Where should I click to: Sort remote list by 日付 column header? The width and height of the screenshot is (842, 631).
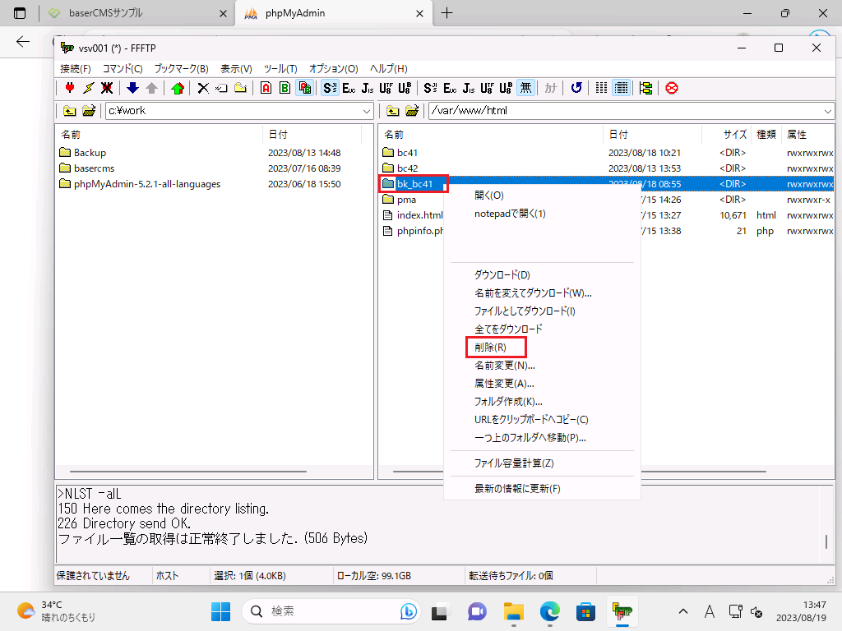point(618,134)
